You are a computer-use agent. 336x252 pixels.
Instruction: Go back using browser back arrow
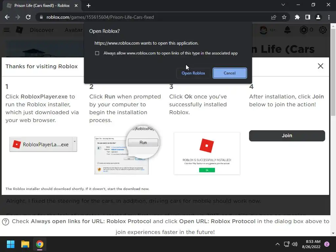point(7,17)
